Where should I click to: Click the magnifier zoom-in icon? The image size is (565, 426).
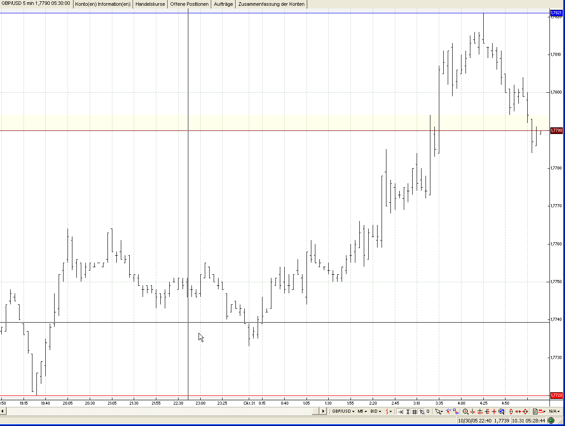click(466, 411)
